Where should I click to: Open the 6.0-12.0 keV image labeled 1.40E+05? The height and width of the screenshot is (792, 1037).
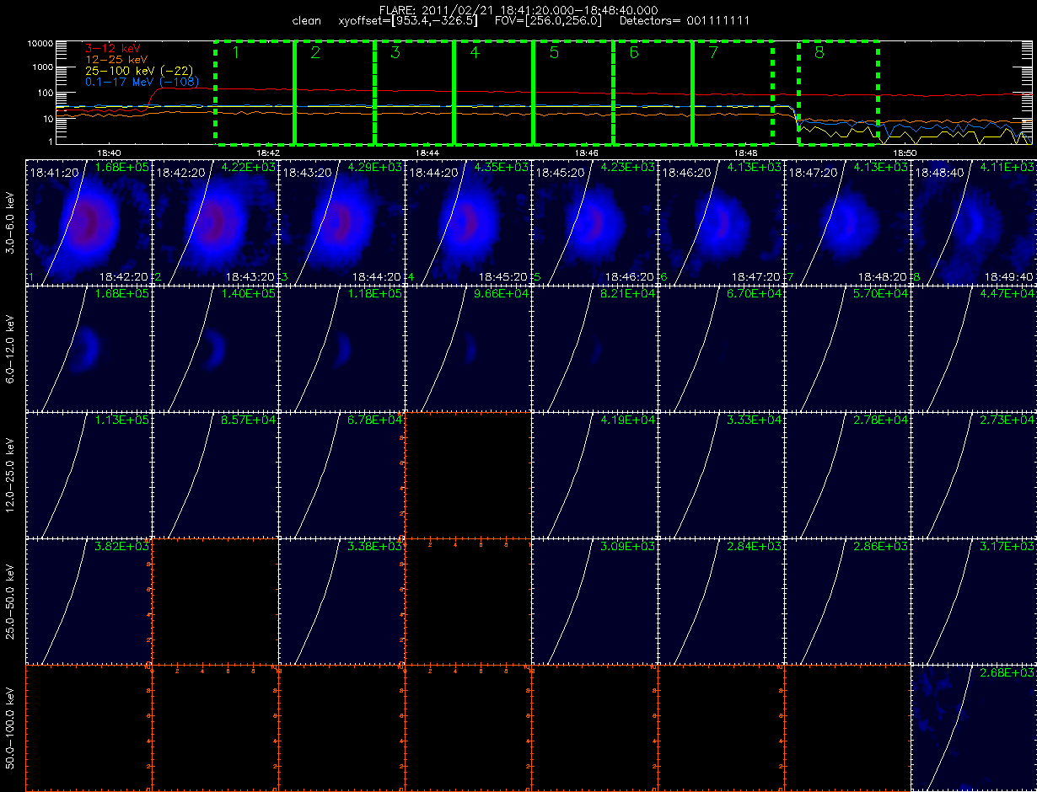click(215, 348)
